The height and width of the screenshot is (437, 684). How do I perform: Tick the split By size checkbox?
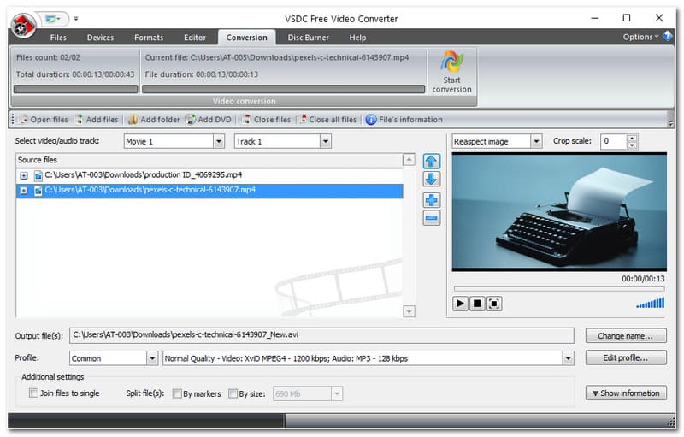point(233,393)
